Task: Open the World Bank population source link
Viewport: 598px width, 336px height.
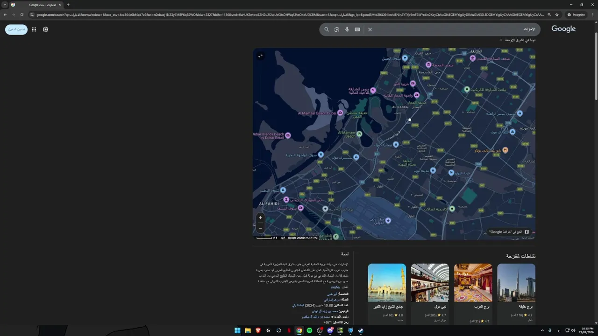Action: (x=298, y=305)
